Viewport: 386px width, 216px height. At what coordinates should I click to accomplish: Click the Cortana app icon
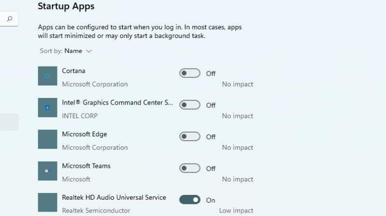pos(48,76)
